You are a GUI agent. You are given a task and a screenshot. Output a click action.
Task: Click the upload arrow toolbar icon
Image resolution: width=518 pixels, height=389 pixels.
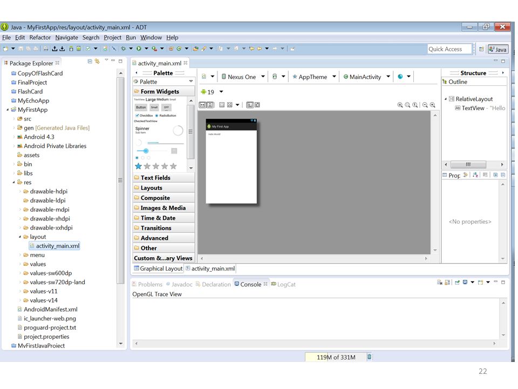pyautogui.click(x=54, y=49)
